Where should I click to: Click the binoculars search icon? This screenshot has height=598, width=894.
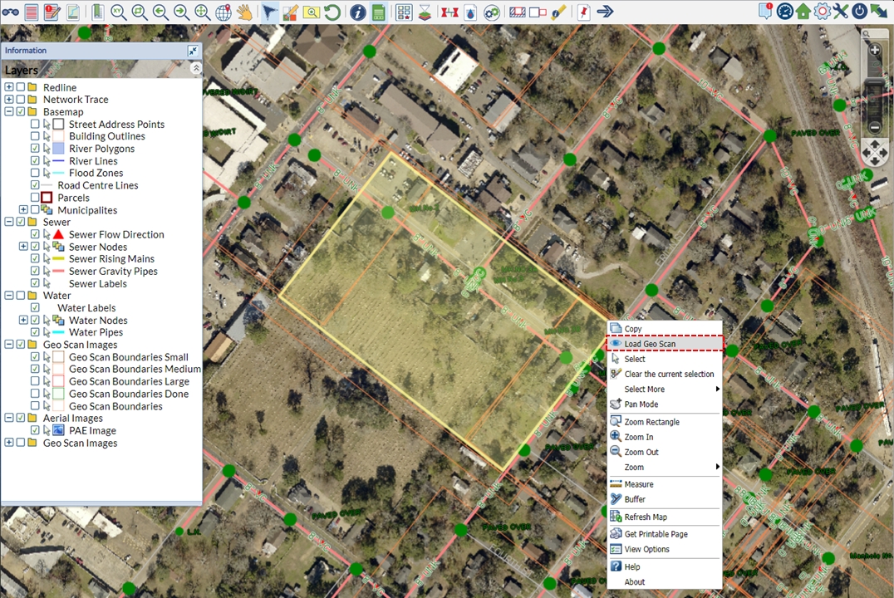point(10,12)
